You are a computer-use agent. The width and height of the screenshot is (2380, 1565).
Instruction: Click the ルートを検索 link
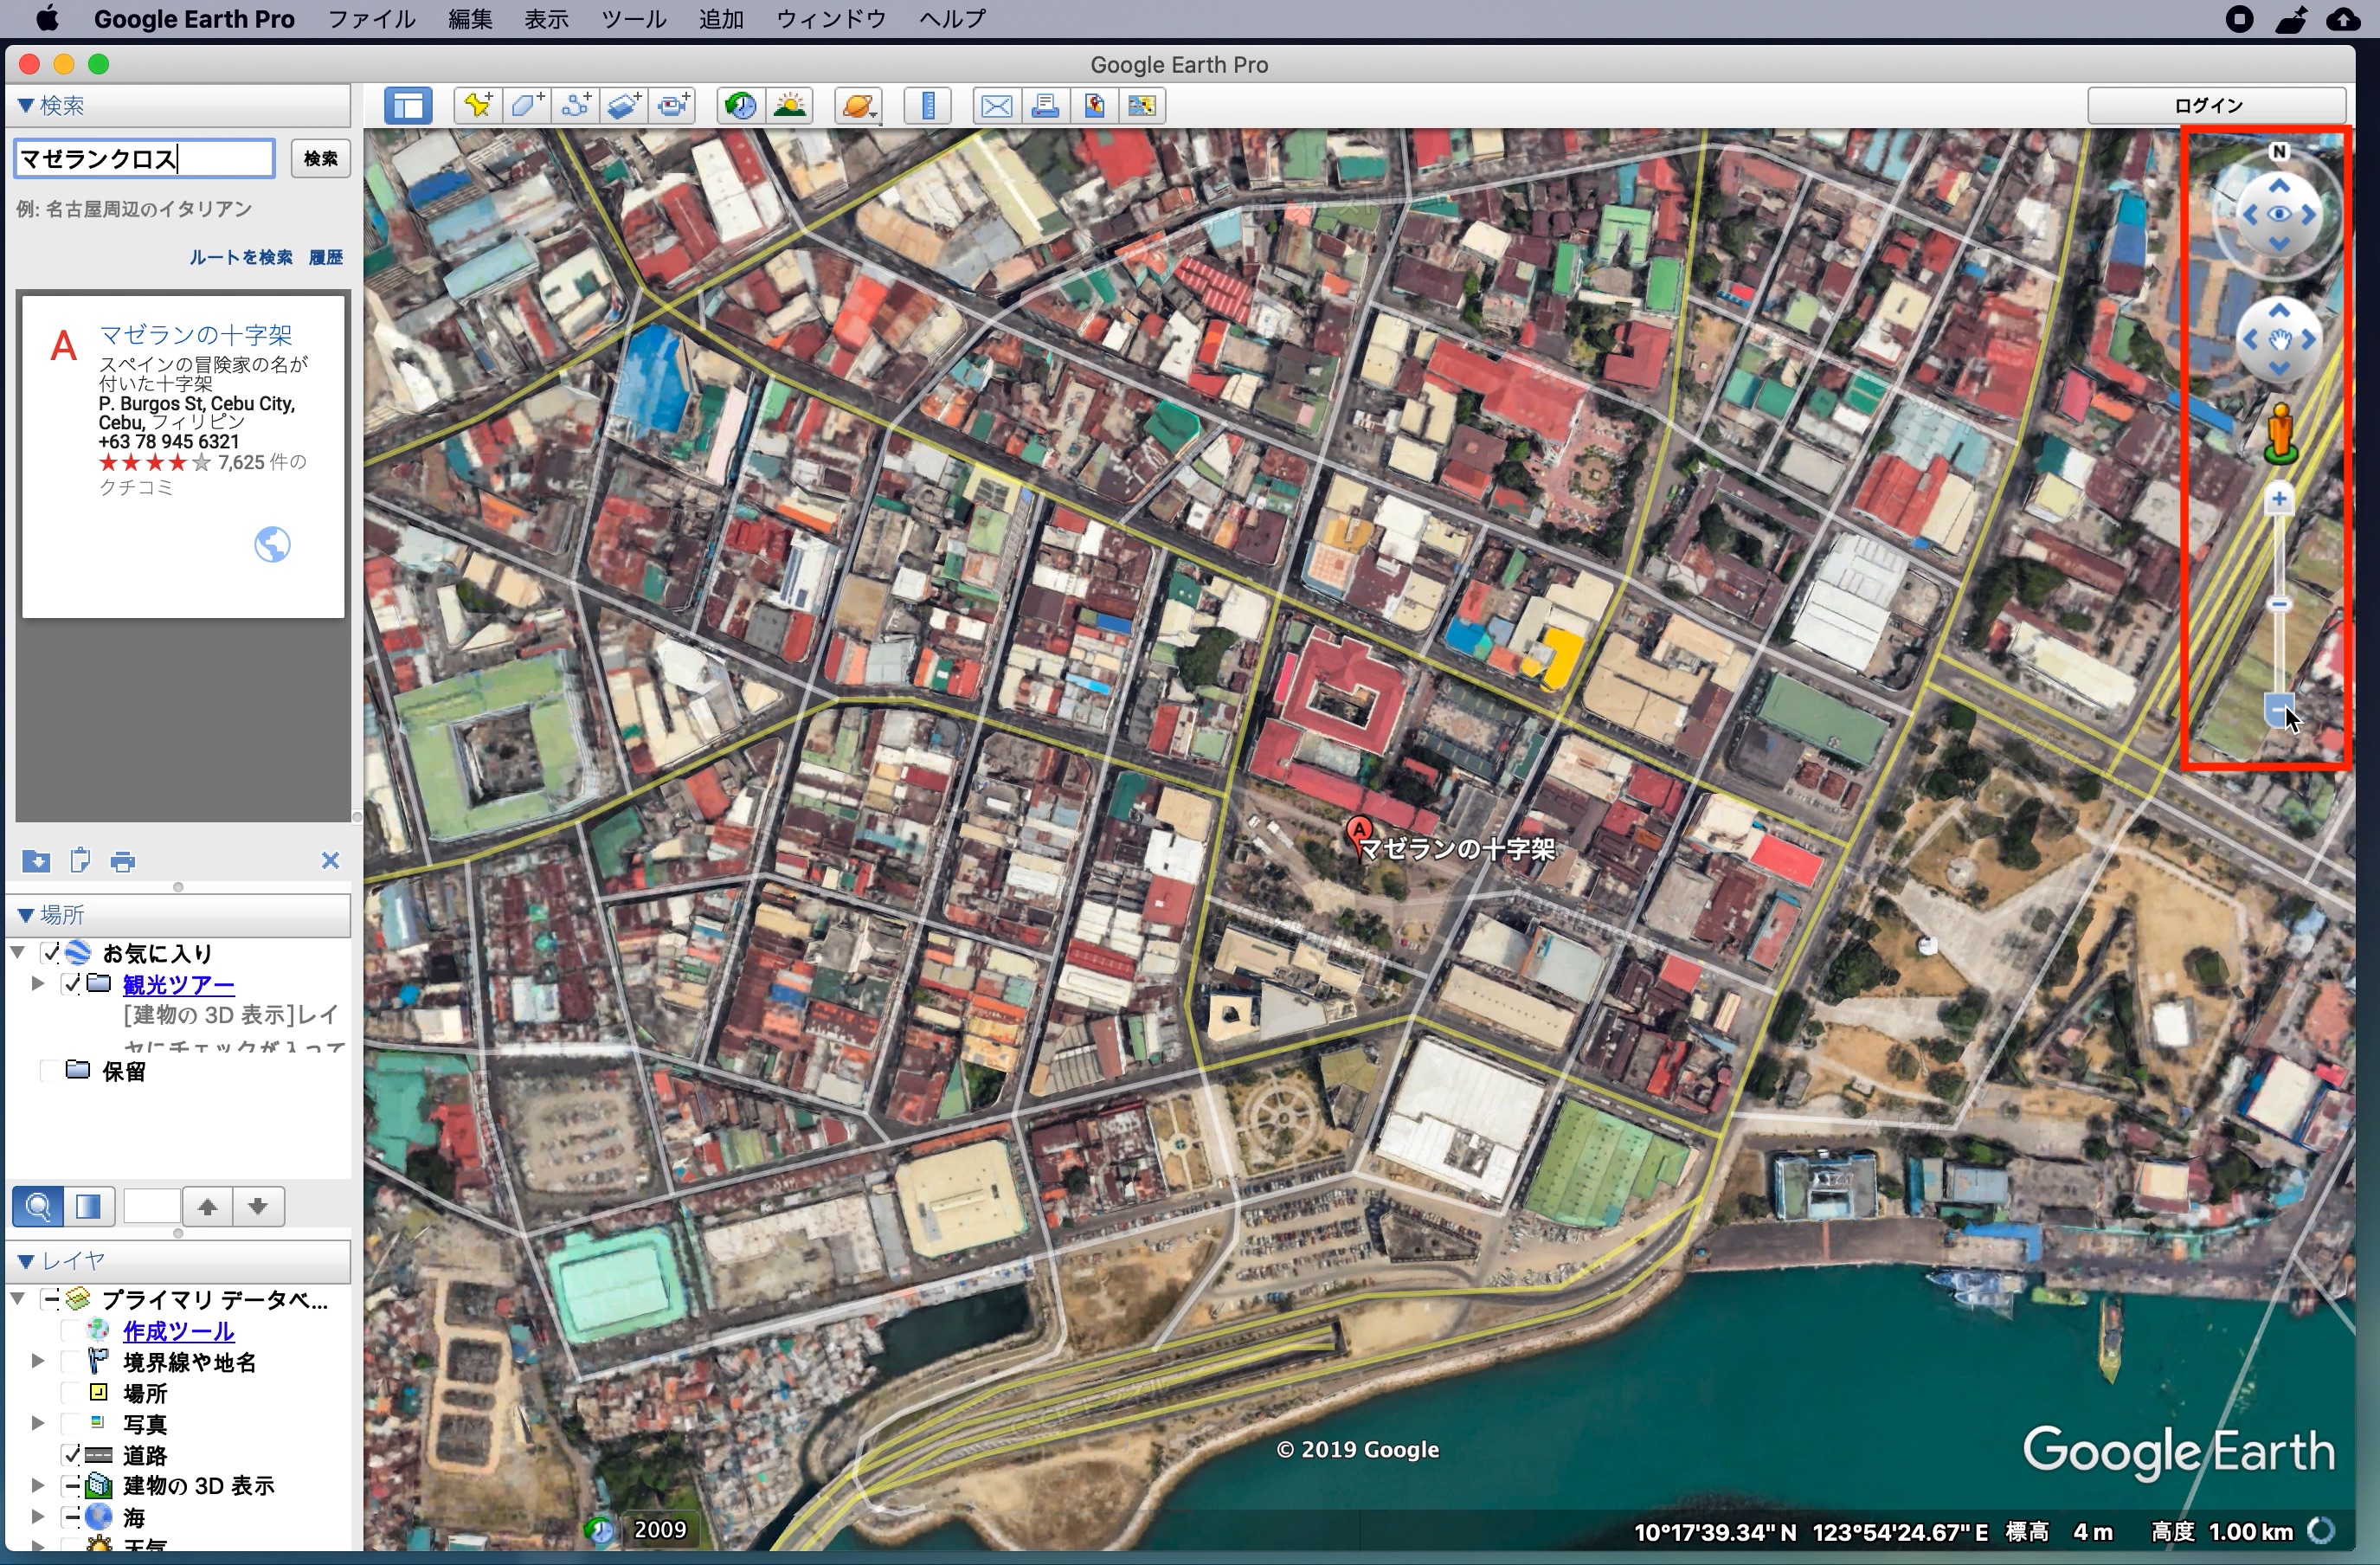click(241, 257)
